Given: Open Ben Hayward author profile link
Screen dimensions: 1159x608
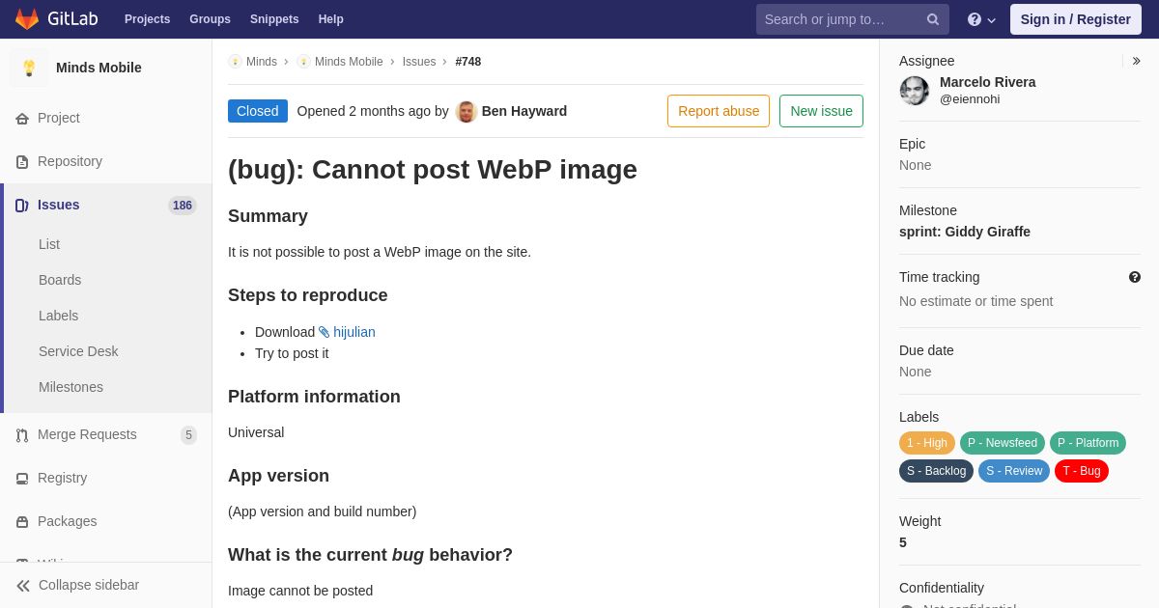Looking at the screenshot, I should [524, 111].
